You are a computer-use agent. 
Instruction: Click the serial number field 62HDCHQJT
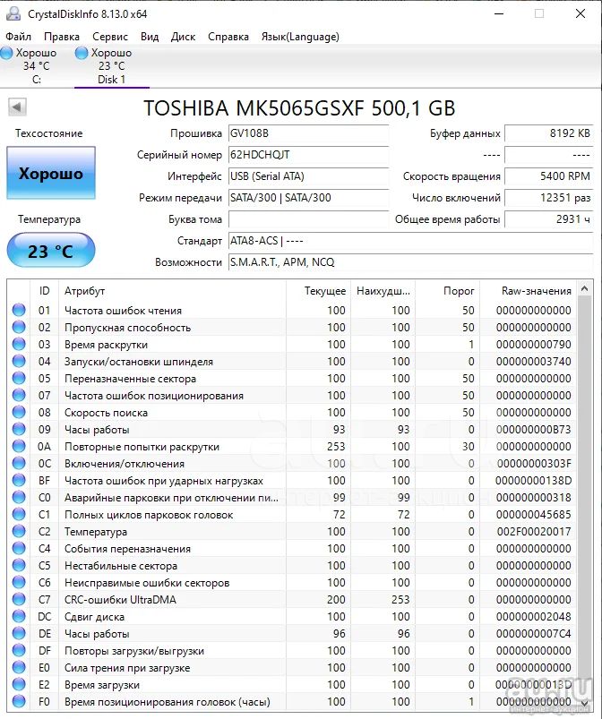coord(308,155)
